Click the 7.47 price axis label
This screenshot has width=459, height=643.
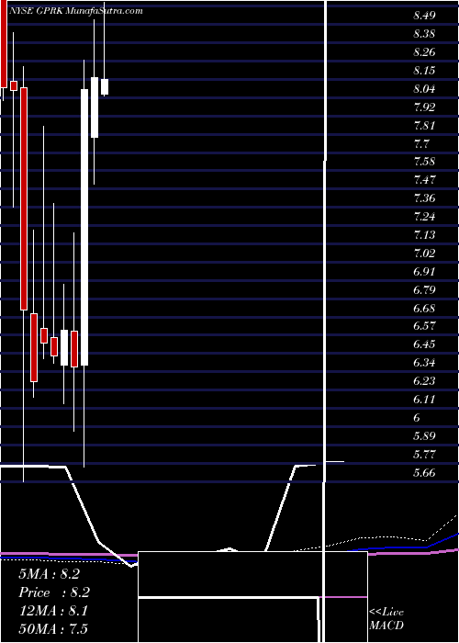pos(424,180)
